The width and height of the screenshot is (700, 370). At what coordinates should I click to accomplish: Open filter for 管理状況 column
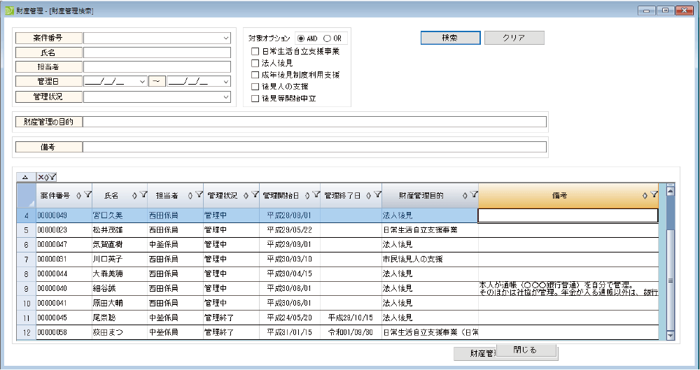(x=255, y=195)
